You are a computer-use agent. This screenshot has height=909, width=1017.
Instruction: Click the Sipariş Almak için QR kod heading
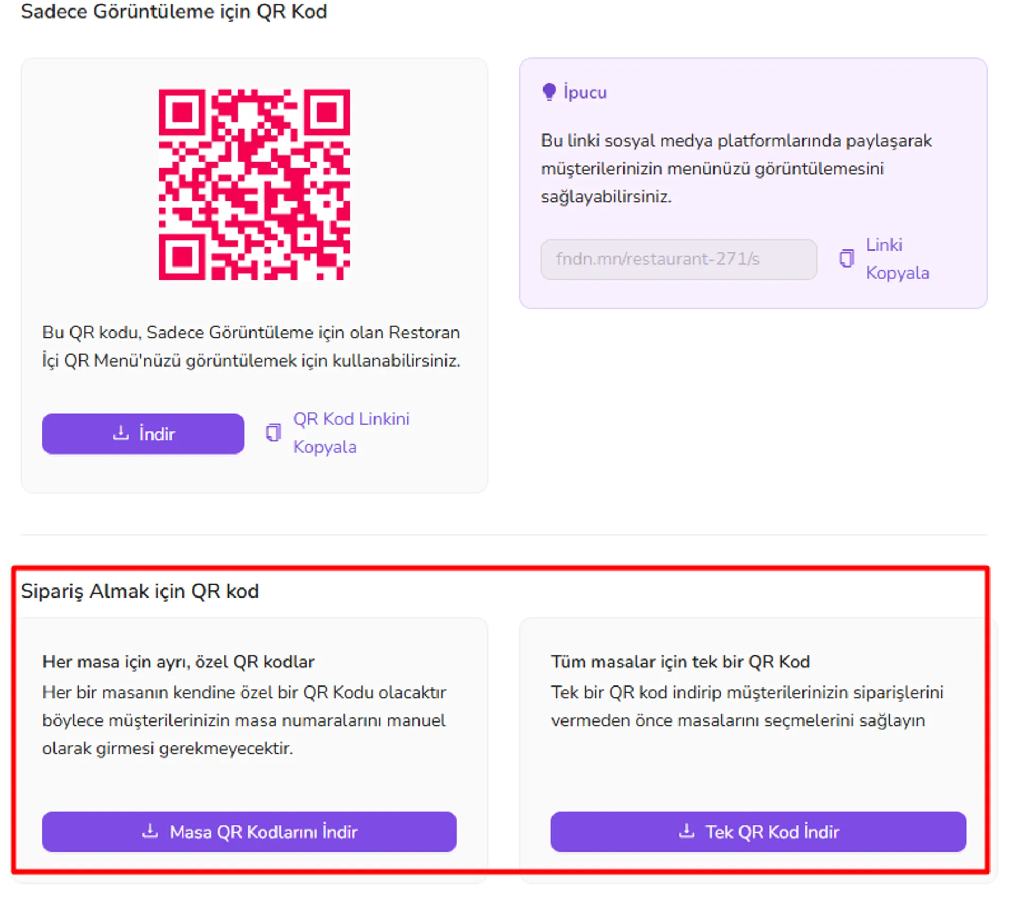point(140,591)
